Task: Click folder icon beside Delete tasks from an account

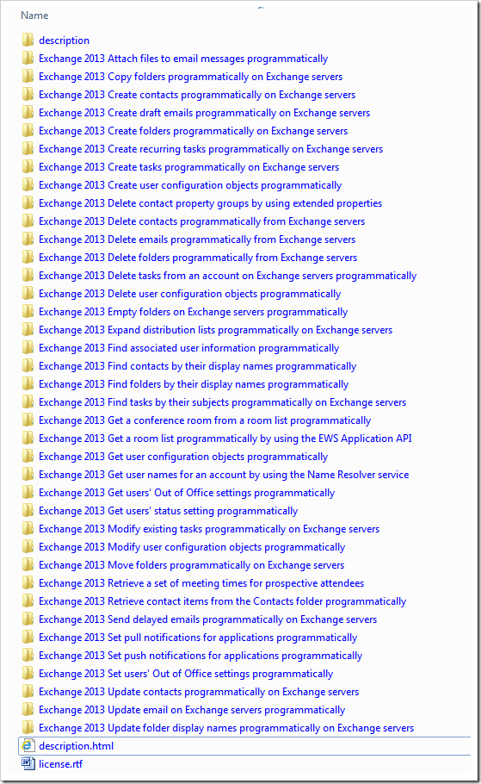Action: (28, 275)
